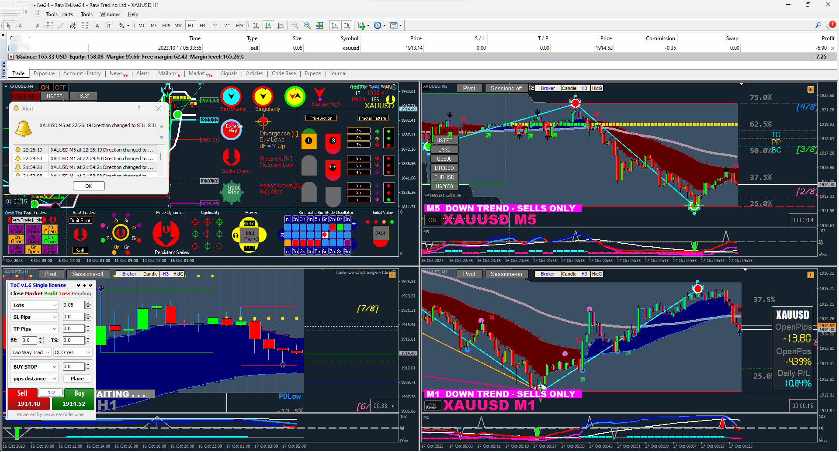Enable the chart auto scroll icon
Image resolution: width=839 pixels, height=452 pixels.
pos(335,25)
